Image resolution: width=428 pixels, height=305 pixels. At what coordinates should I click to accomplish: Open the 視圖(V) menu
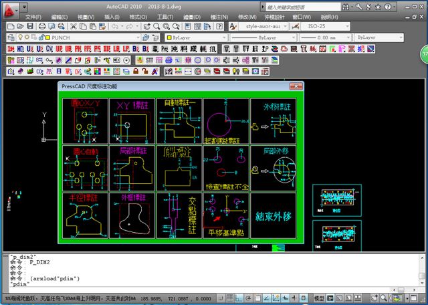(86, 17)
